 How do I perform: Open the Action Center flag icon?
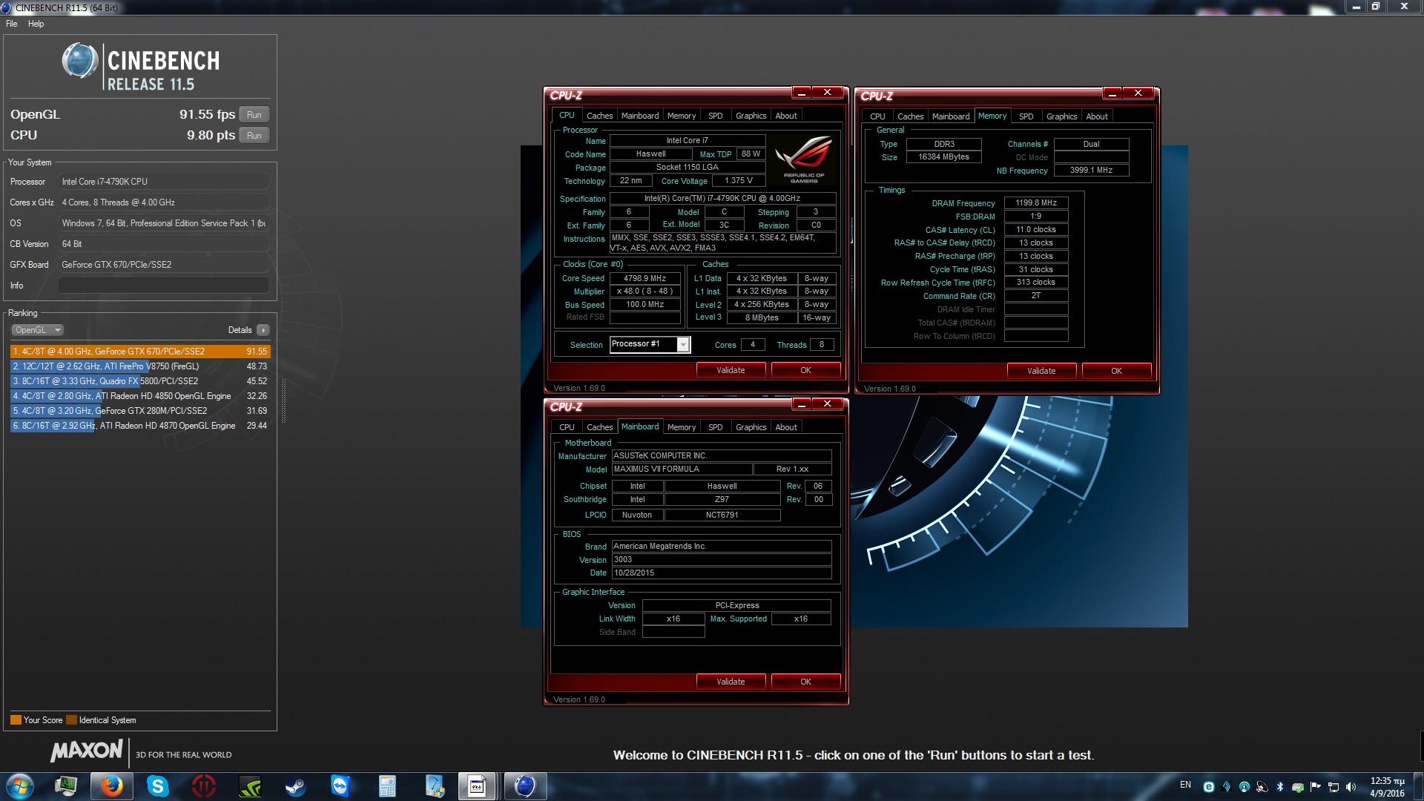coord(1316,787)
